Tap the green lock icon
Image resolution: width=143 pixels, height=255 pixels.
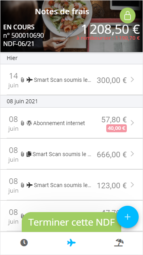[128, 15]
